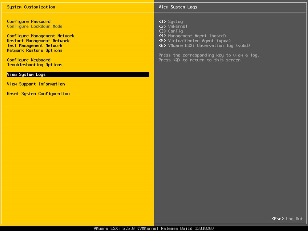Open the Config log option

click(171, 31)
